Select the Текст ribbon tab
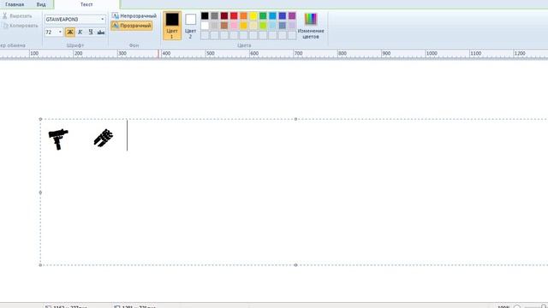This screenshot has height=308, width=548. 86,4
